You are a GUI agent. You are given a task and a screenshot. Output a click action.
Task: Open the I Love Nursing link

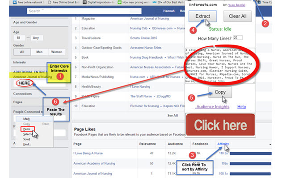pyautogui.click(x=140, y=87)
